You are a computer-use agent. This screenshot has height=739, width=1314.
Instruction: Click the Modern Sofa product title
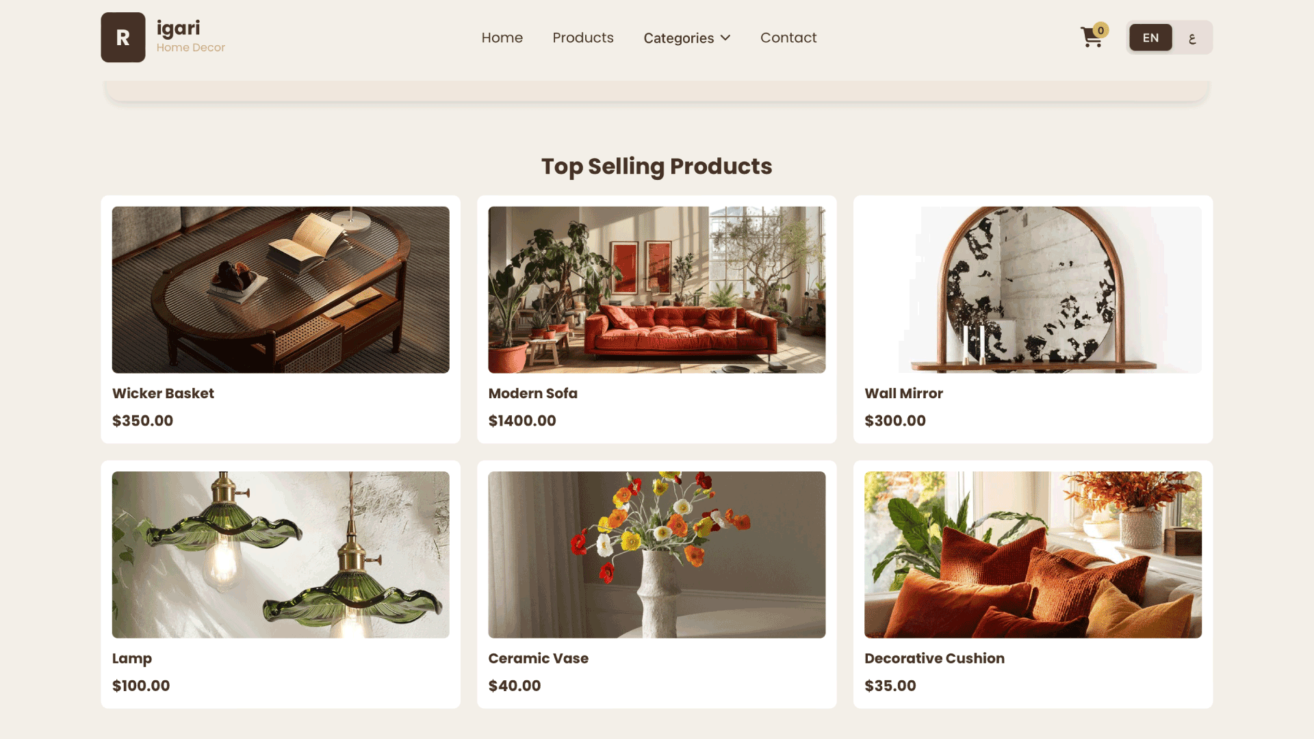[532, 393]
